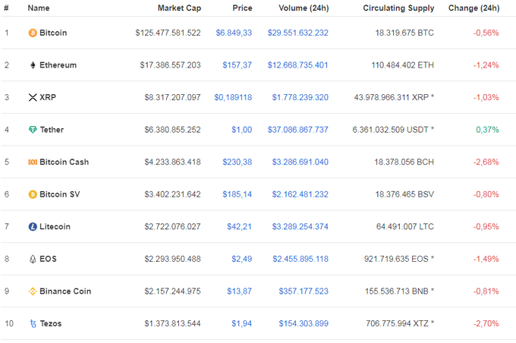Select Ethereum market cap $17.386.557.203
Viewport: 516px width, 343px height.
170,65
